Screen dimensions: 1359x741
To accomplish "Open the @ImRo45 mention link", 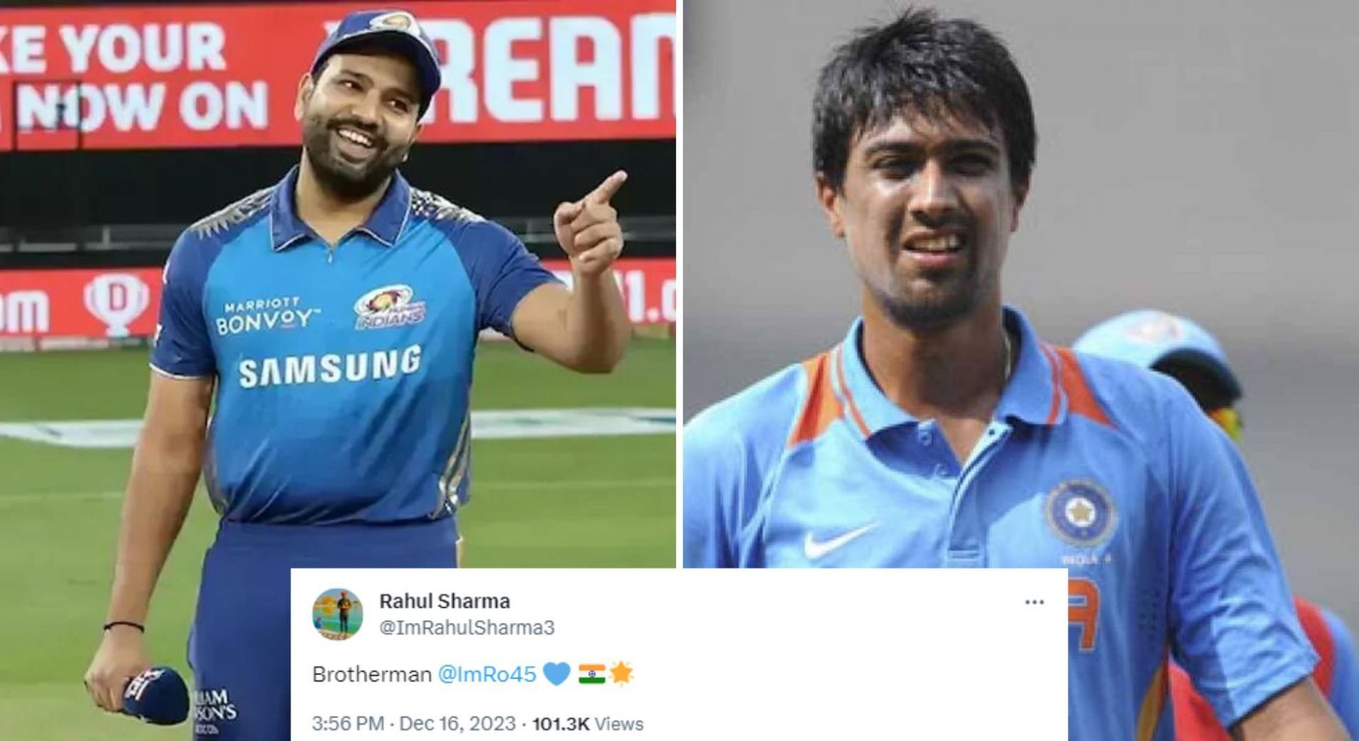I will click(487, 674).
